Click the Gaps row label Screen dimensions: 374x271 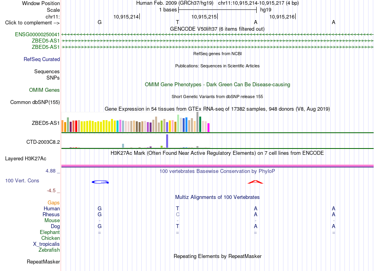click(x=54, y=202)
